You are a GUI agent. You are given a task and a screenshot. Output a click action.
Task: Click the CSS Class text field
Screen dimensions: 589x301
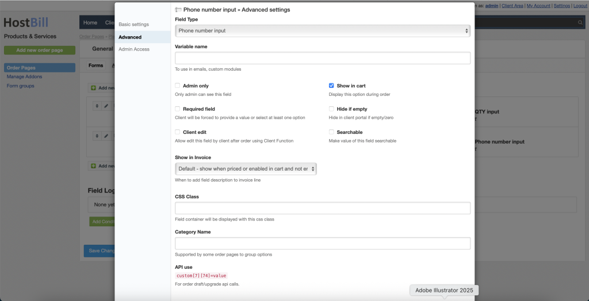(x=322, y=208)
